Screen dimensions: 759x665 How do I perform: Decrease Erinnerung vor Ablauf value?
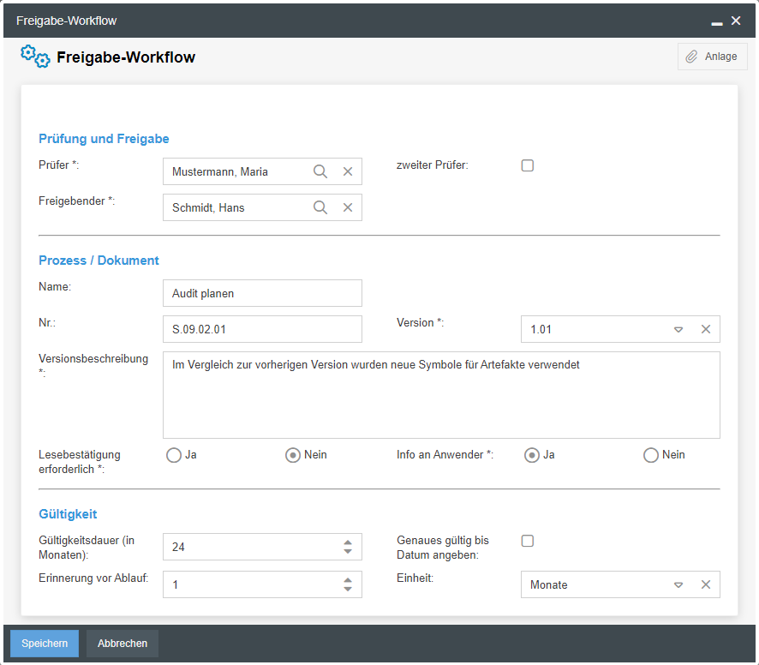[x=348, y=589]
